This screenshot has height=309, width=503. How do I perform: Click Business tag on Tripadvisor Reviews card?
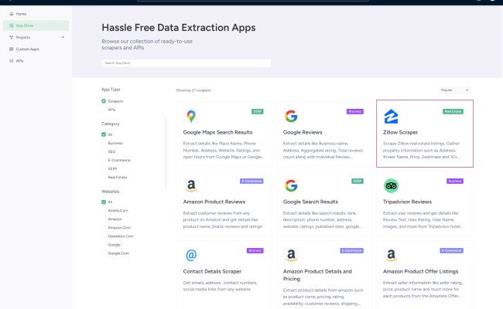[455, 181]
